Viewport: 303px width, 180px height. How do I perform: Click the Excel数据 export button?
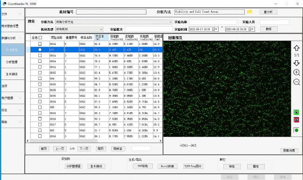[x=167, y=166]
